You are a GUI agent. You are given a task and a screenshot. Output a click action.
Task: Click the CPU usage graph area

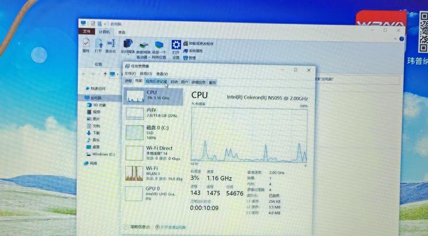pos(249,135)
